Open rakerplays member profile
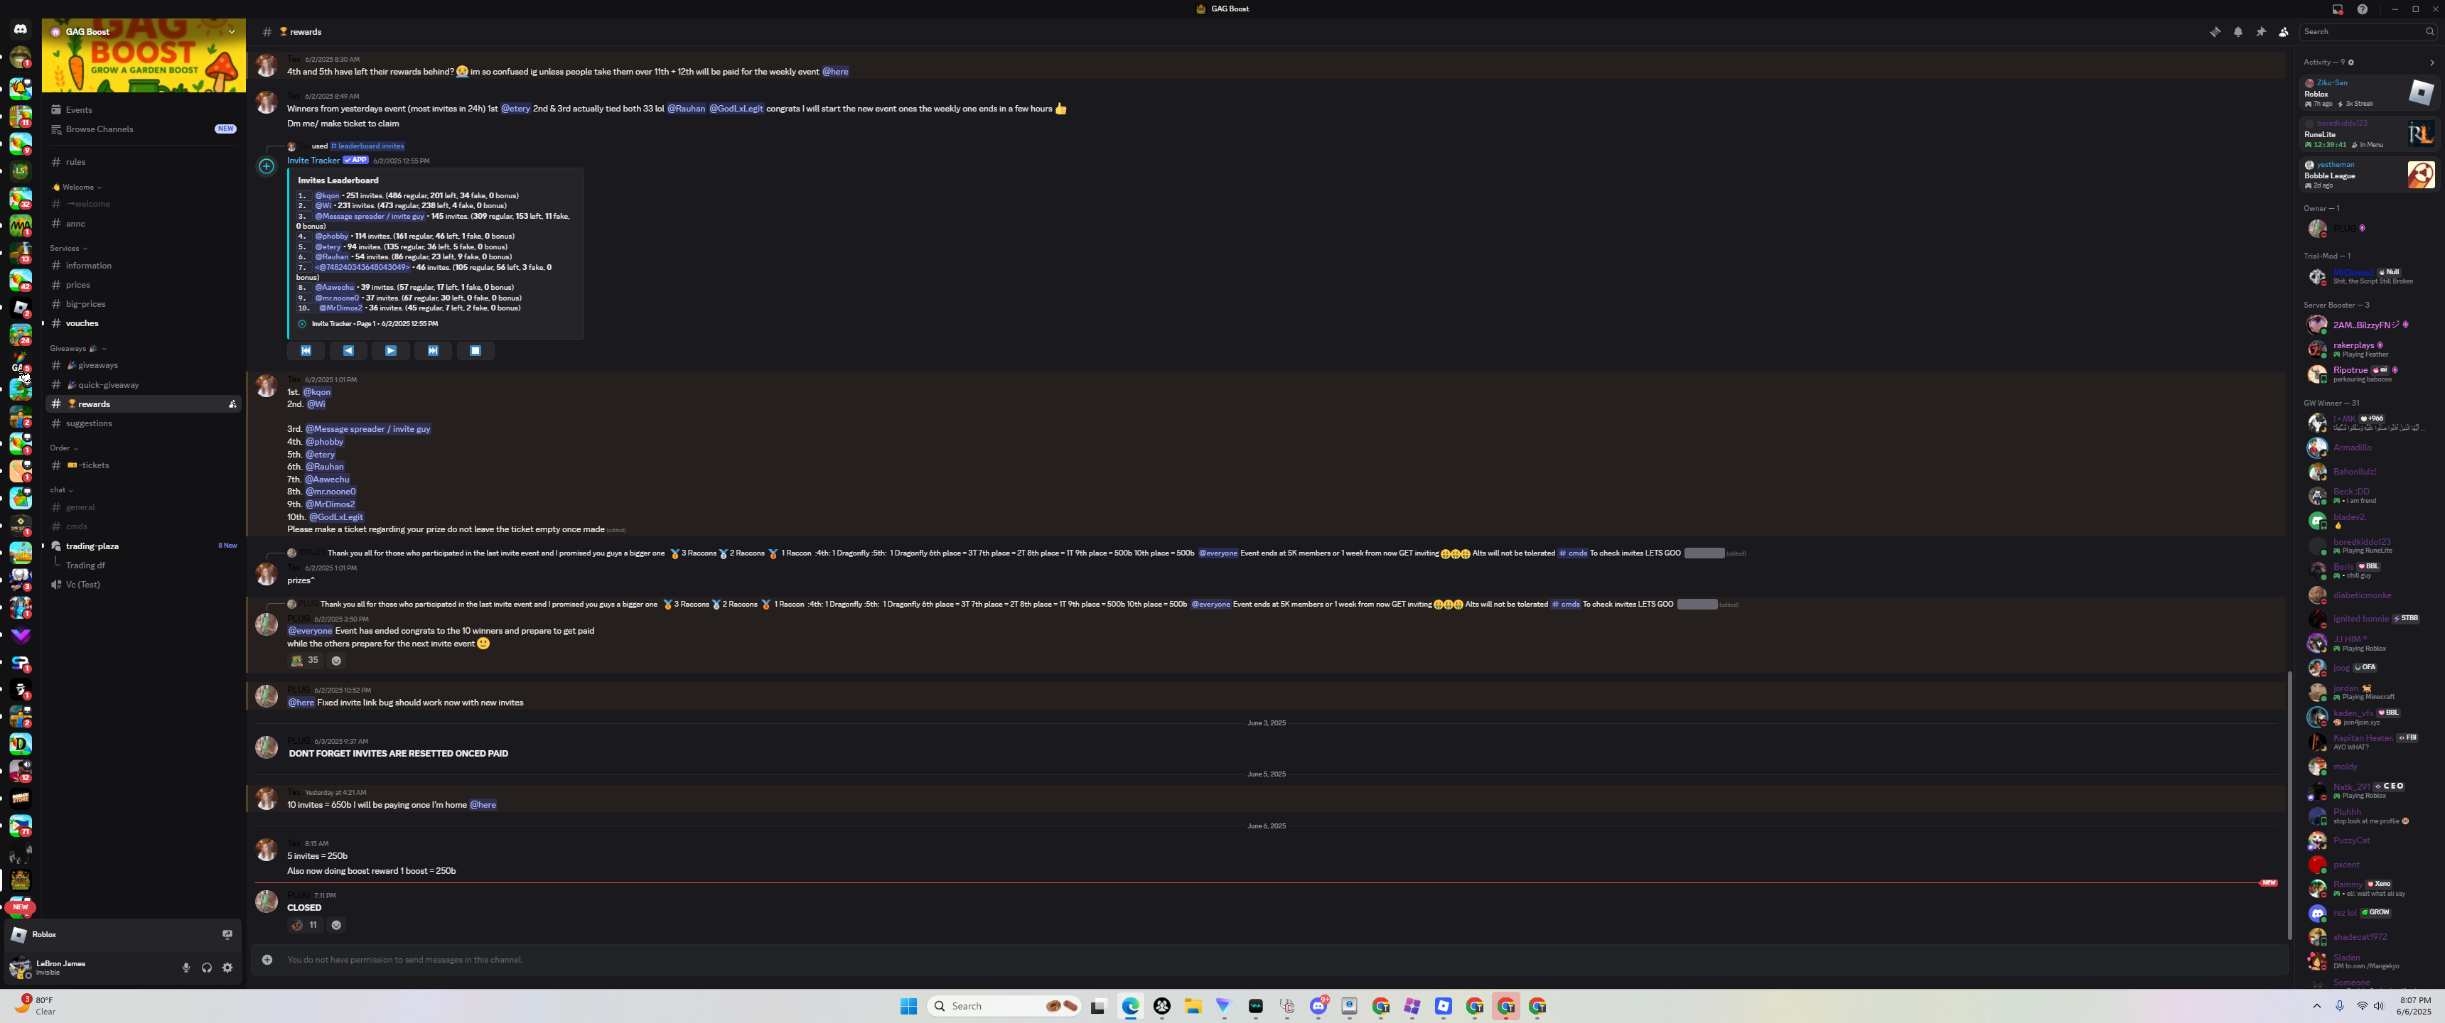This screenshot has width=2445, height=1023. point(2368,350)
